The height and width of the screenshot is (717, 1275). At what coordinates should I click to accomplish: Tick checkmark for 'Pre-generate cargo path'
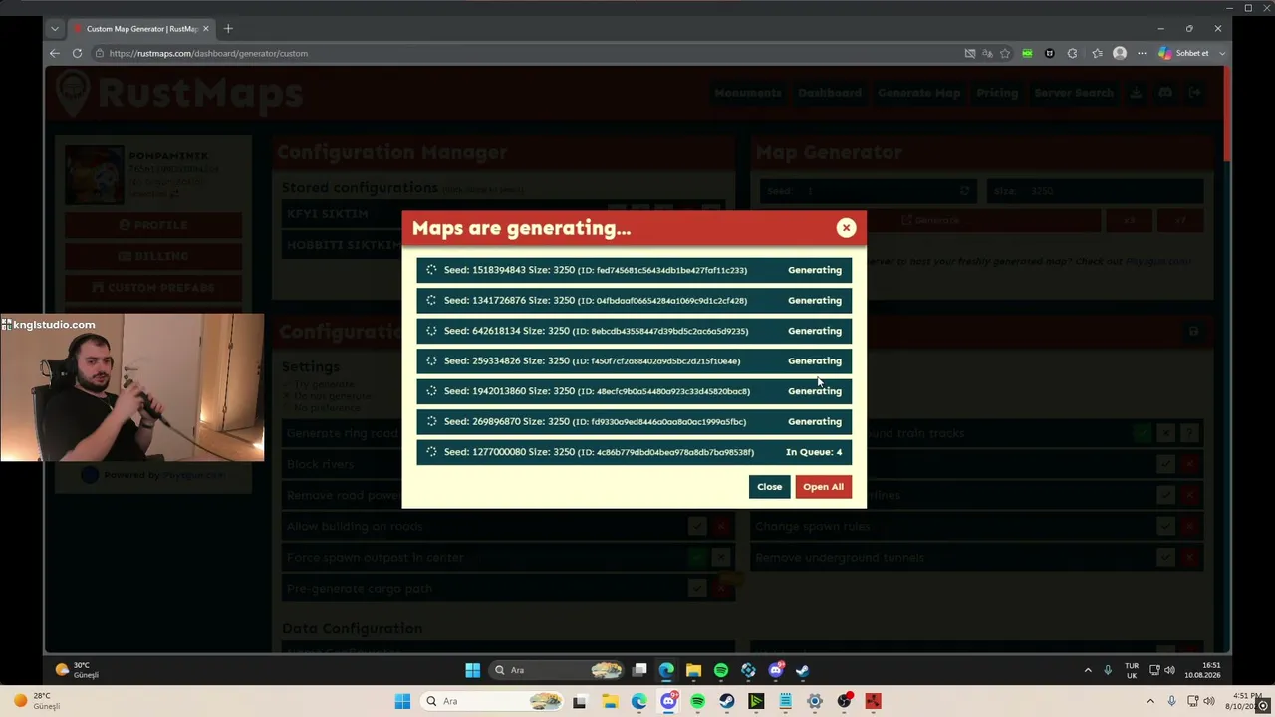point(697,588)
